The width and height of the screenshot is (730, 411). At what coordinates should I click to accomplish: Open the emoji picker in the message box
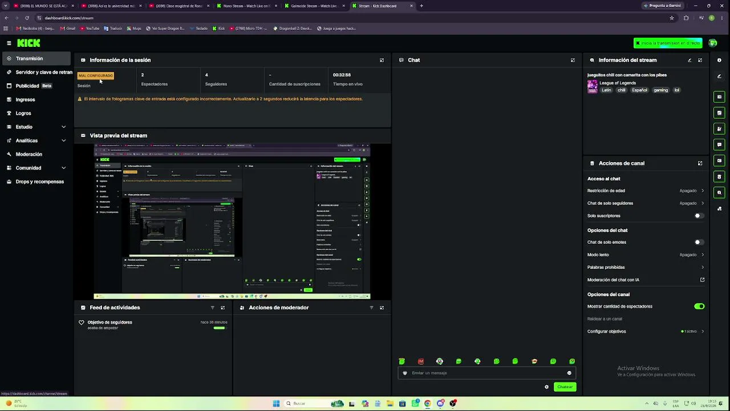point(569,373)
